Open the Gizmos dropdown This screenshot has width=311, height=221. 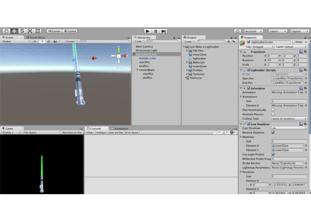point(72,41)
